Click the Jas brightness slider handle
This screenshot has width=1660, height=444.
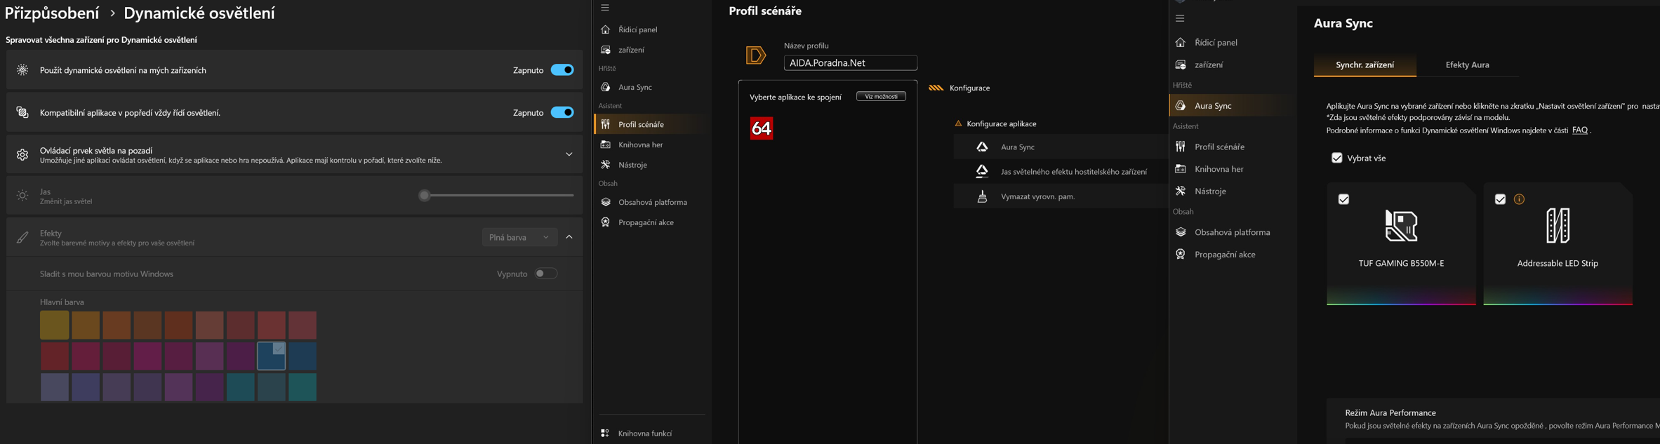(424, 196)
